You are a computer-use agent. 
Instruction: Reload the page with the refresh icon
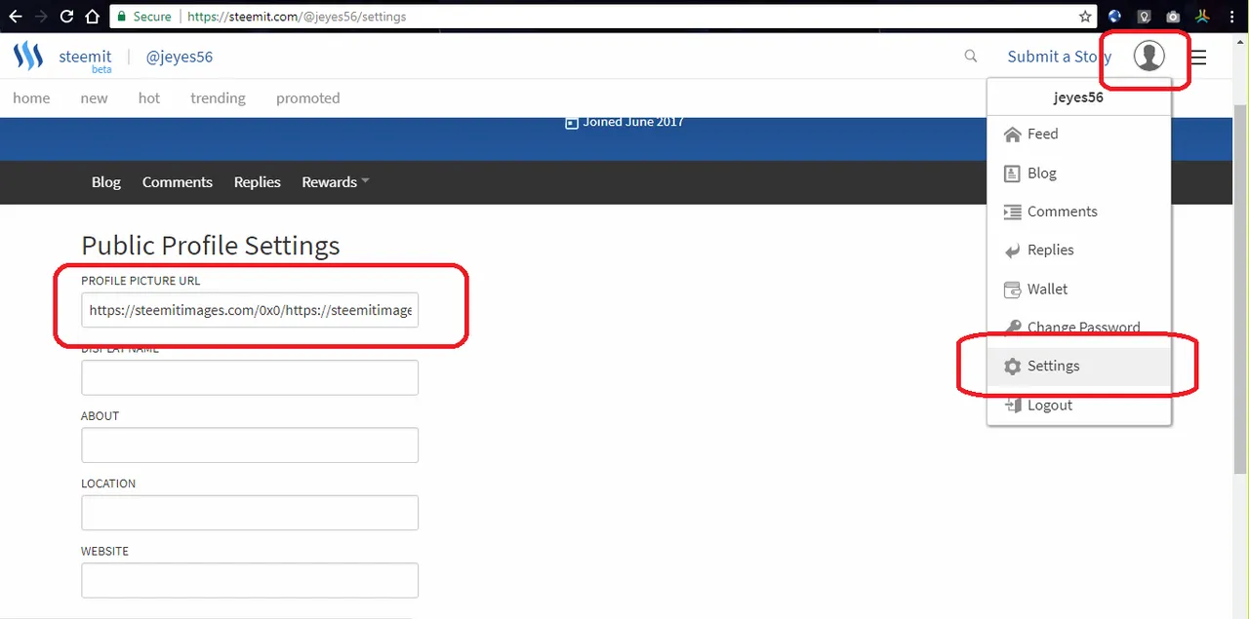coord(66,17)
